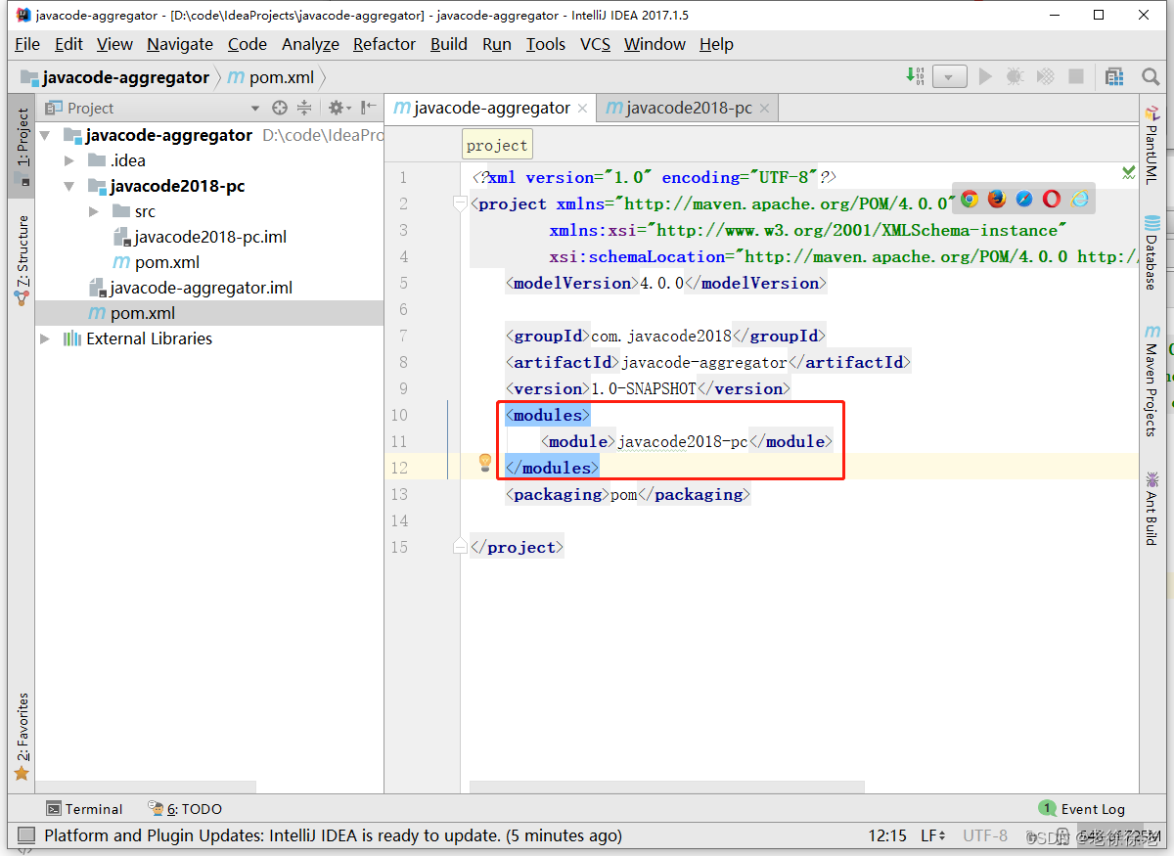The image size is (1174, 856).
Task: Switch to the javacode2018-pc editor tab
Action: pyautogui.click(x=689, y=108)
